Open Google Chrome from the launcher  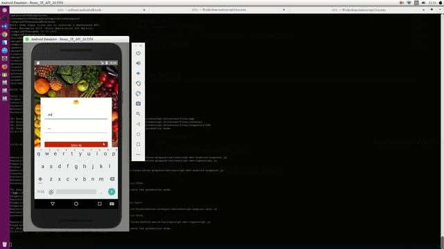pyautogui.click(x=5, y=35)
